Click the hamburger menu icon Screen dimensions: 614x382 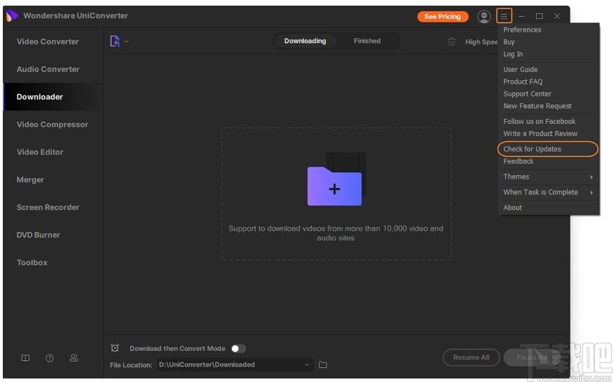tap(504, 16)
